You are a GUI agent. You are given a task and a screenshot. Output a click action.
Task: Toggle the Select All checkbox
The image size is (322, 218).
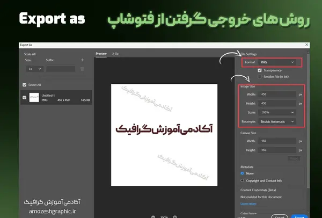tap(25, 85)
